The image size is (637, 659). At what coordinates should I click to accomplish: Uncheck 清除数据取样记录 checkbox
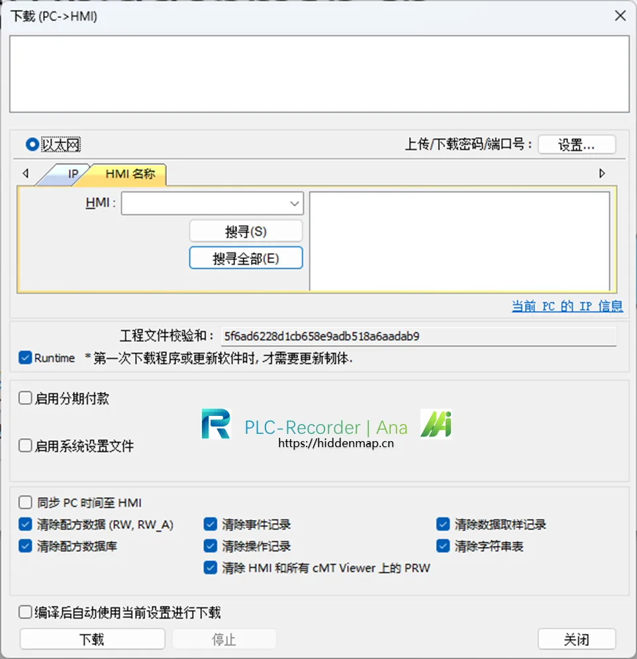[443, 524]
